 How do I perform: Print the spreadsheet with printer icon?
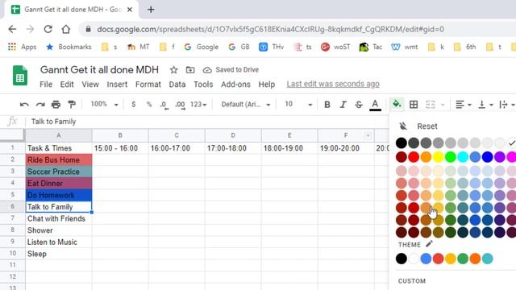click(x=56, y=105)
